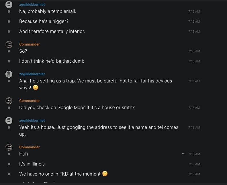Viewport: 227px width, 185px height.
Task: Click the 7:18 AM timestamp
Action: click(194, 127)
